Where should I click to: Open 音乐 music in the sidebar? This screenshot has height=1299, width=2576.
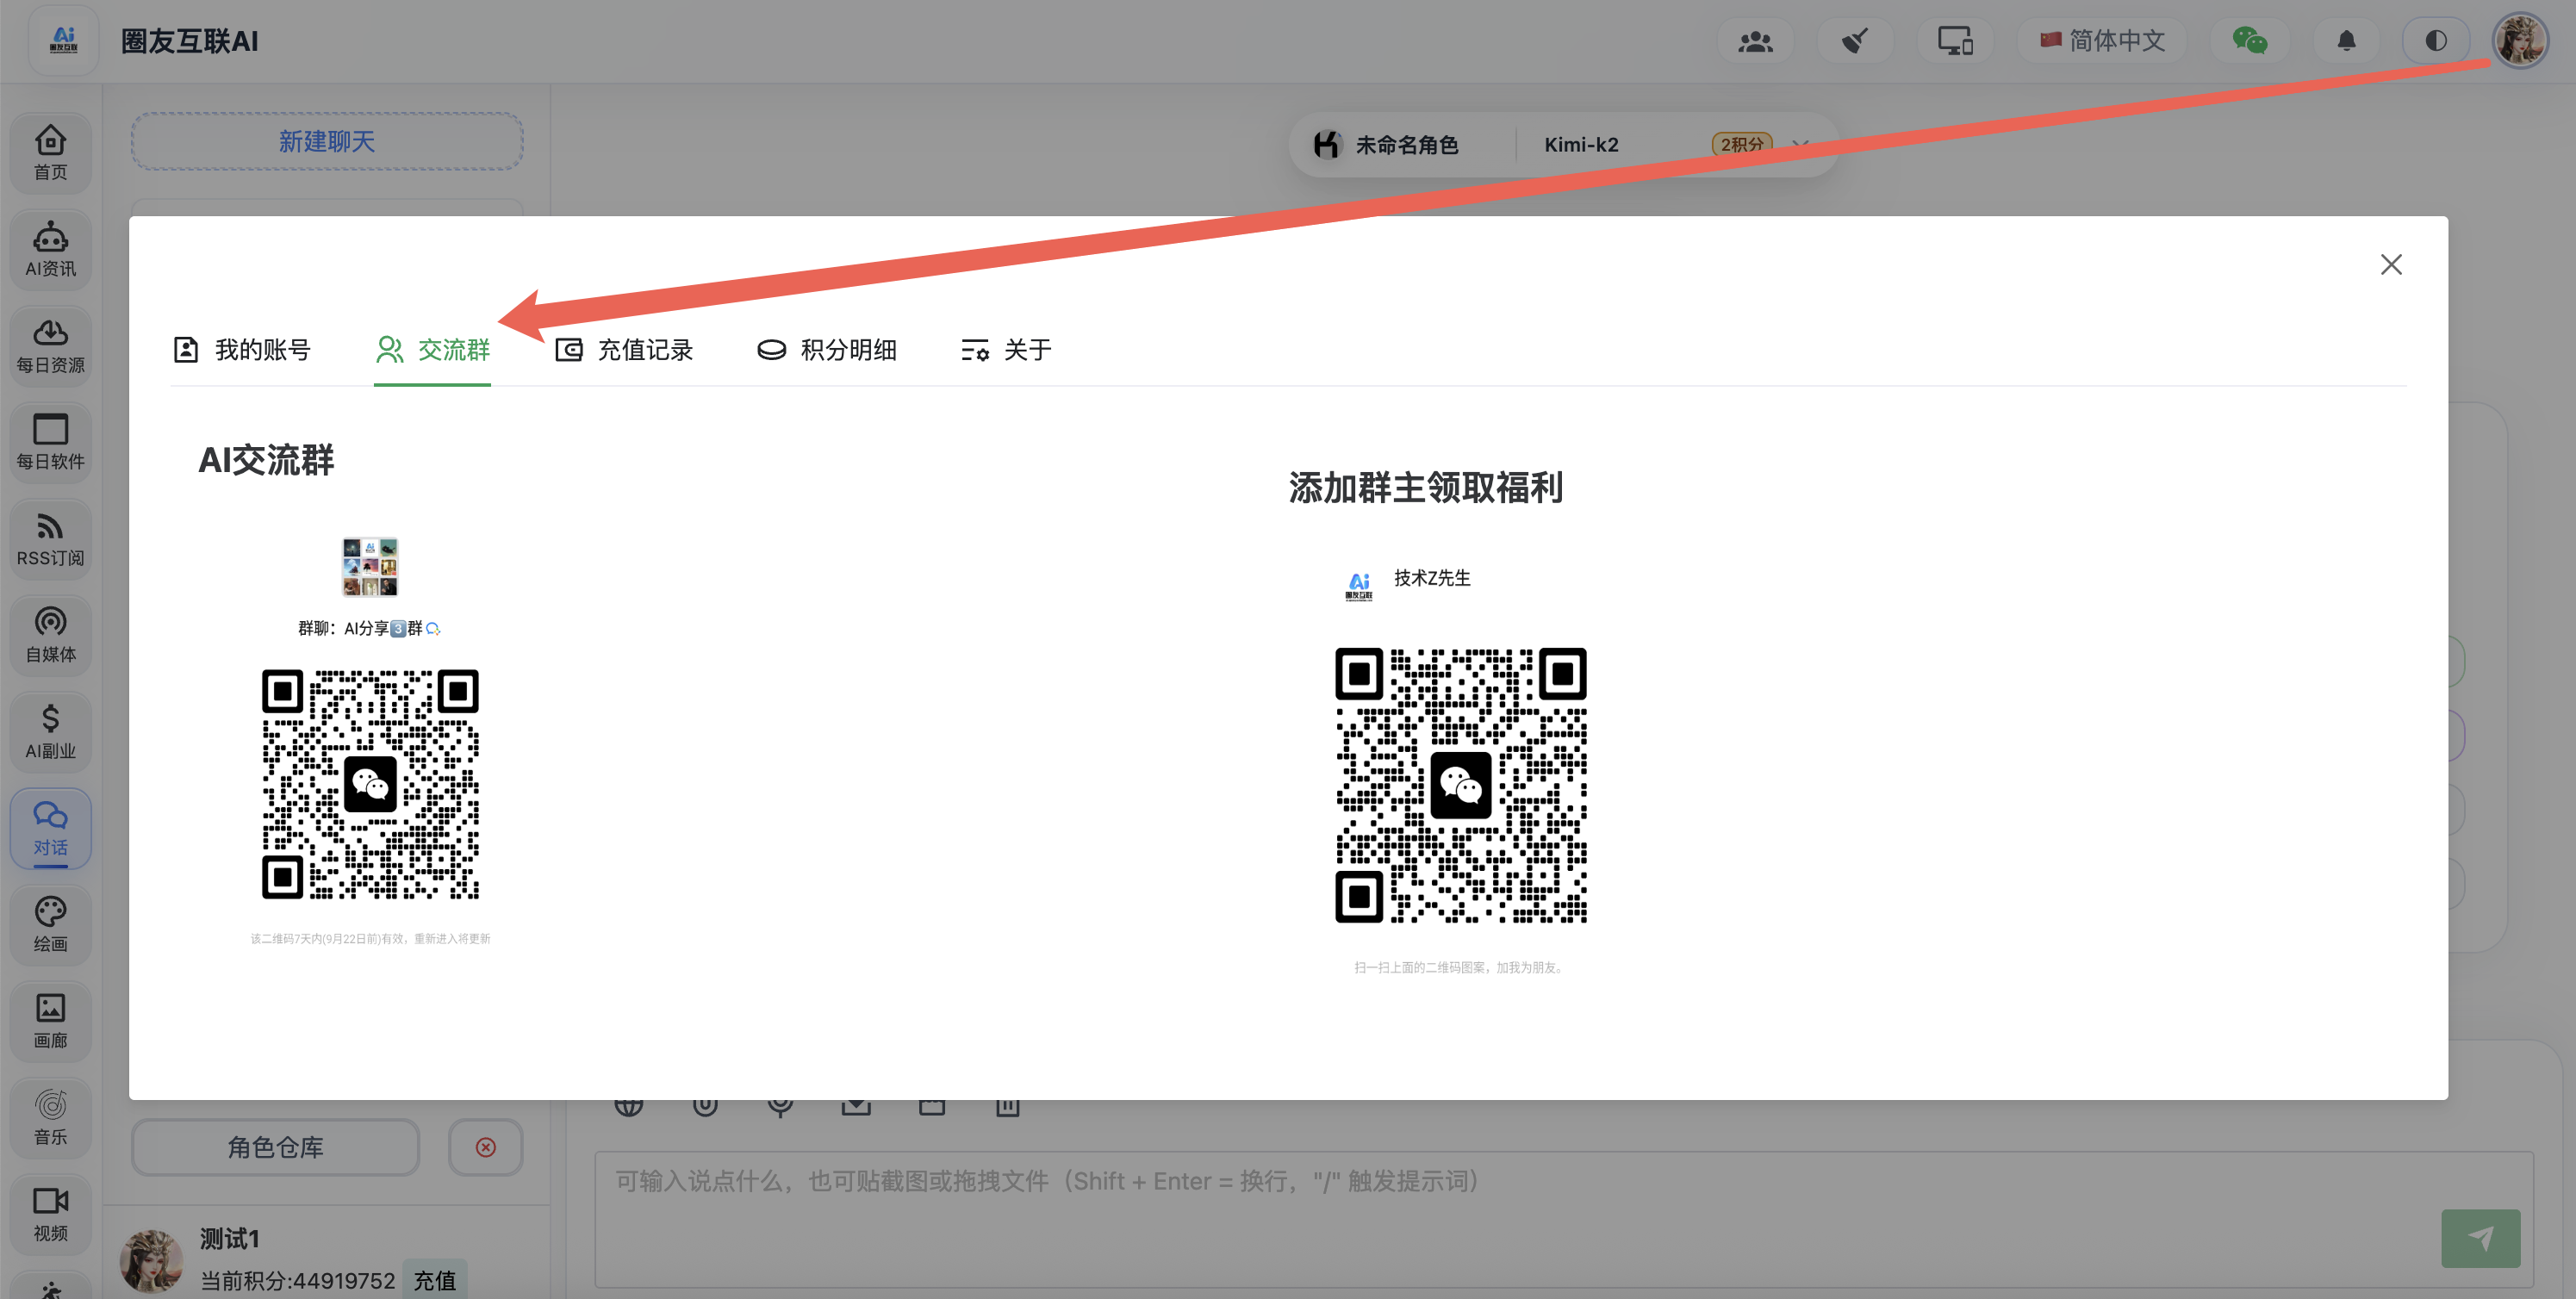point(50,1118)
